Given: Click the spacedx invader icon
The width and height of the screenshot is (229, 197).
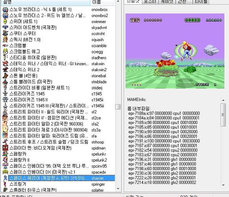Looking at the screenshot, I should [5, 172].
